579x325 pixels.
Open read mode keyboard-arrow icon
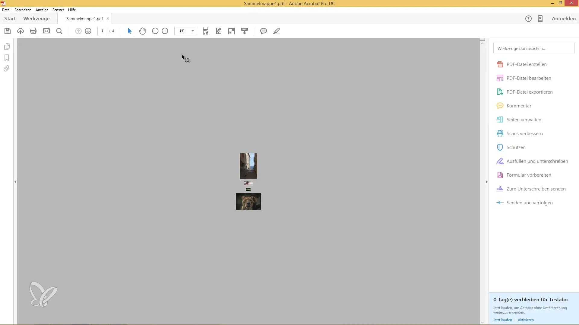[245, 31]
